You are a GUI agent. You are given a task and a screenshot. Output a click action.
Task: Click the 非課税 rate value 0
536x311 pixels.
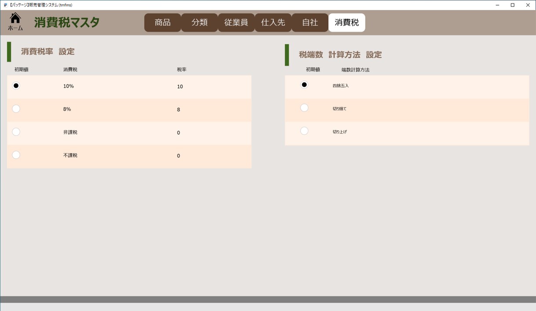(178, 133)
